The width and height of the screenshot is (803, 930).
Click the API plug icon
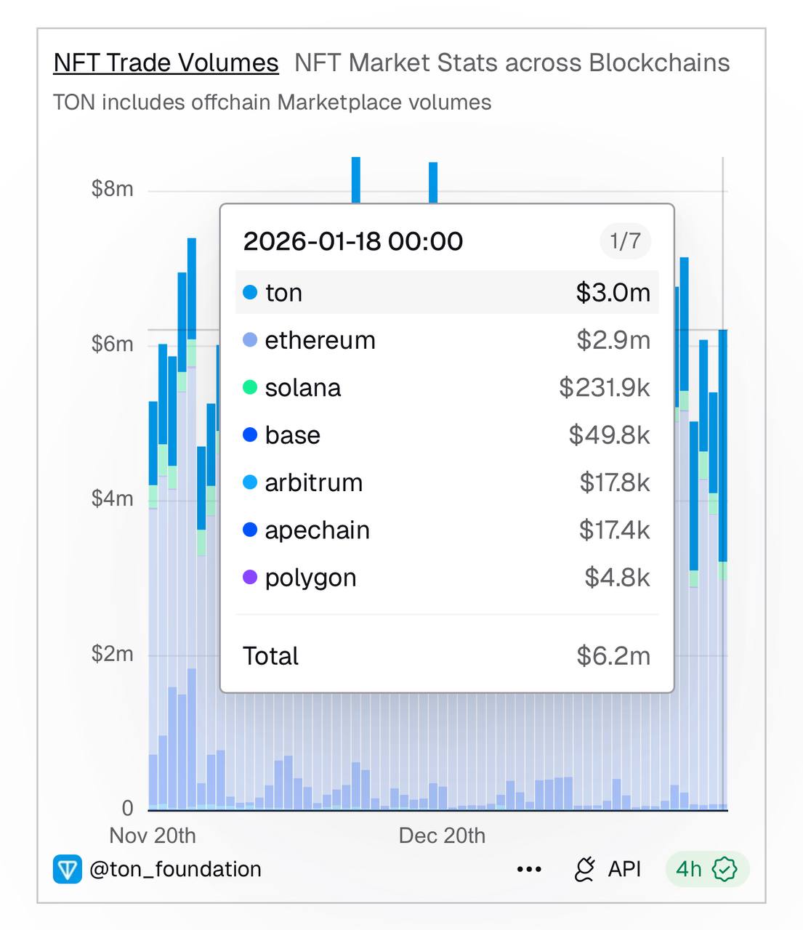(x=585, y=869)
